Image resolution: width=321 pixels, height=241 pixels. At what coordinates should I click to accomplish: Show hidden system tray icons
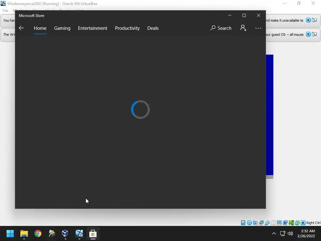[x=274, y=233]
